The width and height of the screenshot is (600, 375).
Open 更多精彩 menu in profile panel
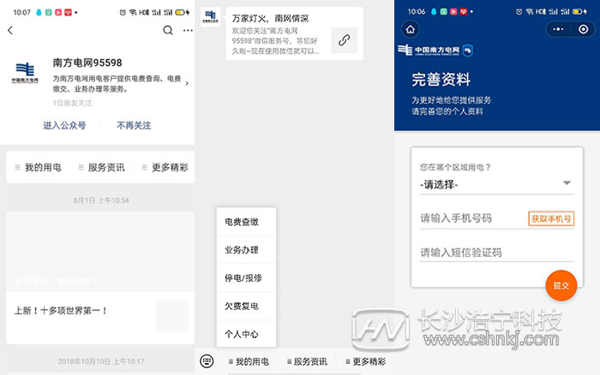coord(165,168)
